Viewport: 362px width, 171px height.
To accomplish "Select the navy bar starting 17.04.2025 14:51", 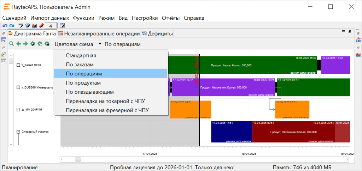I will click(x=232, y=132).
